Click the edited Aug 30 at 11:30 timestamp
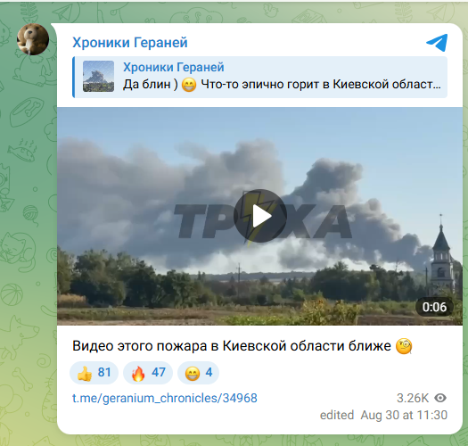The height and width of the screenshot is (446, 468). click(383, 416)
